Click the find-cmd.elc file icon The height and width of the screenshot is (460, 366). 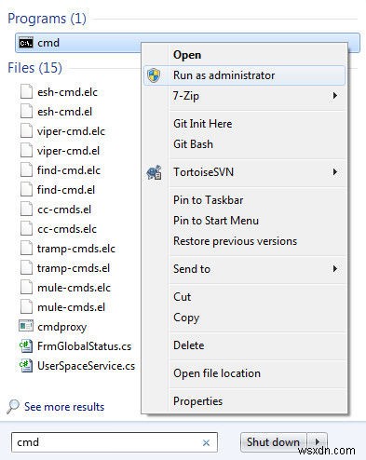point(26,170)
